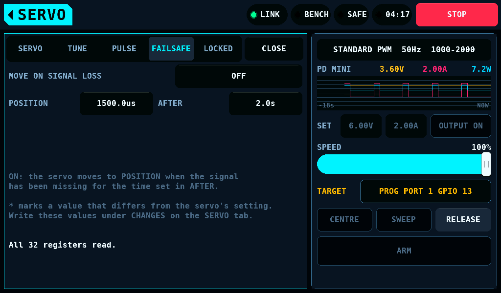Click the CENTRE button
Screen dimensions: 501x293
point(344,220)
